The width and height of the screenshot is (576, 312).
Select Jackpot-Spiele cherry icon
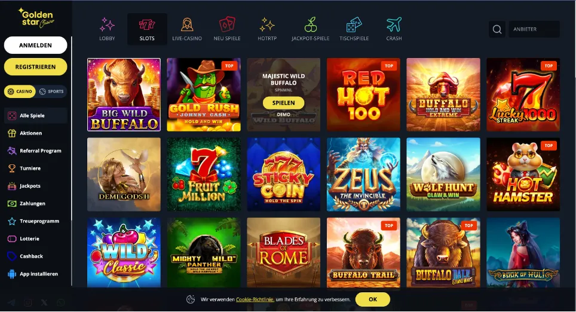tap(311, 25)
